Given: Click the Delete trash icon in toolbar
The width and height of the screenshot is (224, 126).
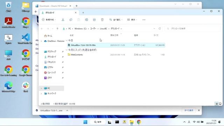Looking at the screenshot, I should (x=102, y=20).
